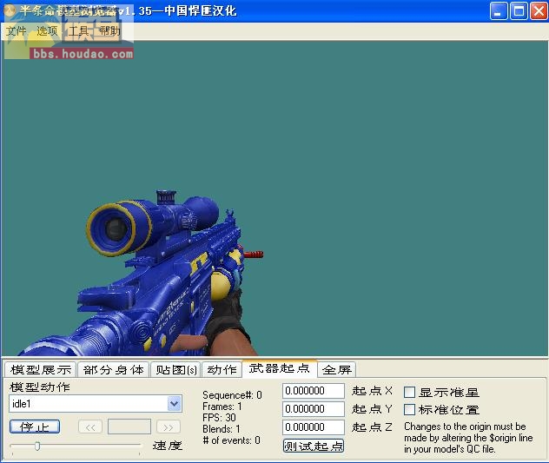Click the 起点 Y input field

coord(314,409)
